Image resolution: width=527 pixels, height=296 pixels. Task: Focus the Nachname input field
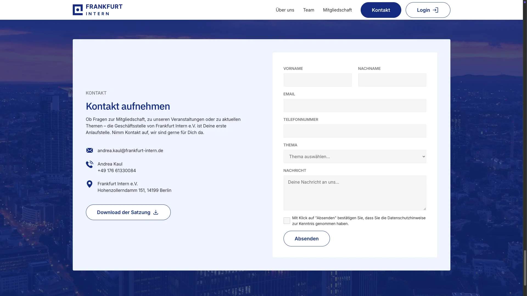[392, 80]
